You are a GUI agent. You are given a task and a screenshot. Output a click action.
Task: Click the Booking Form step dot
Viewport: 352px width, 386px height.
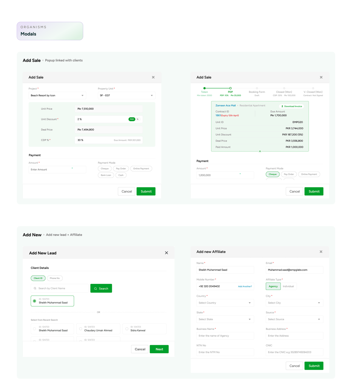coord(257,88)
